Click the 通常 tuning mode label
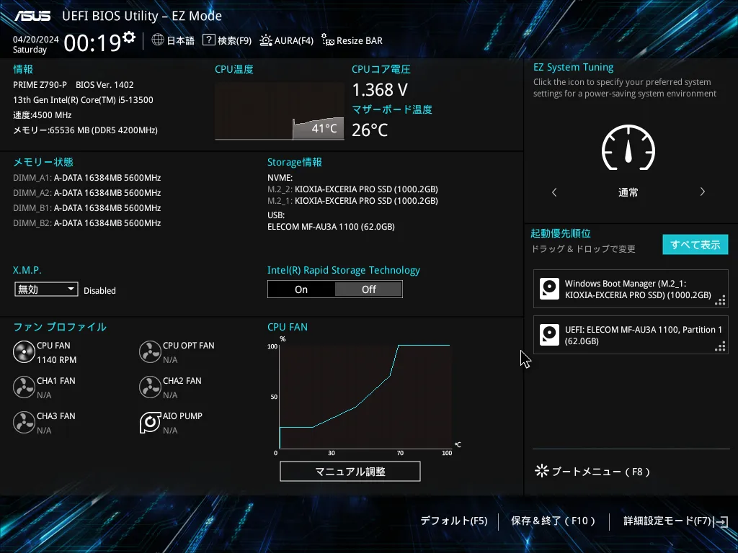Screen dimensions: 738x553 [x=628, y=192]
